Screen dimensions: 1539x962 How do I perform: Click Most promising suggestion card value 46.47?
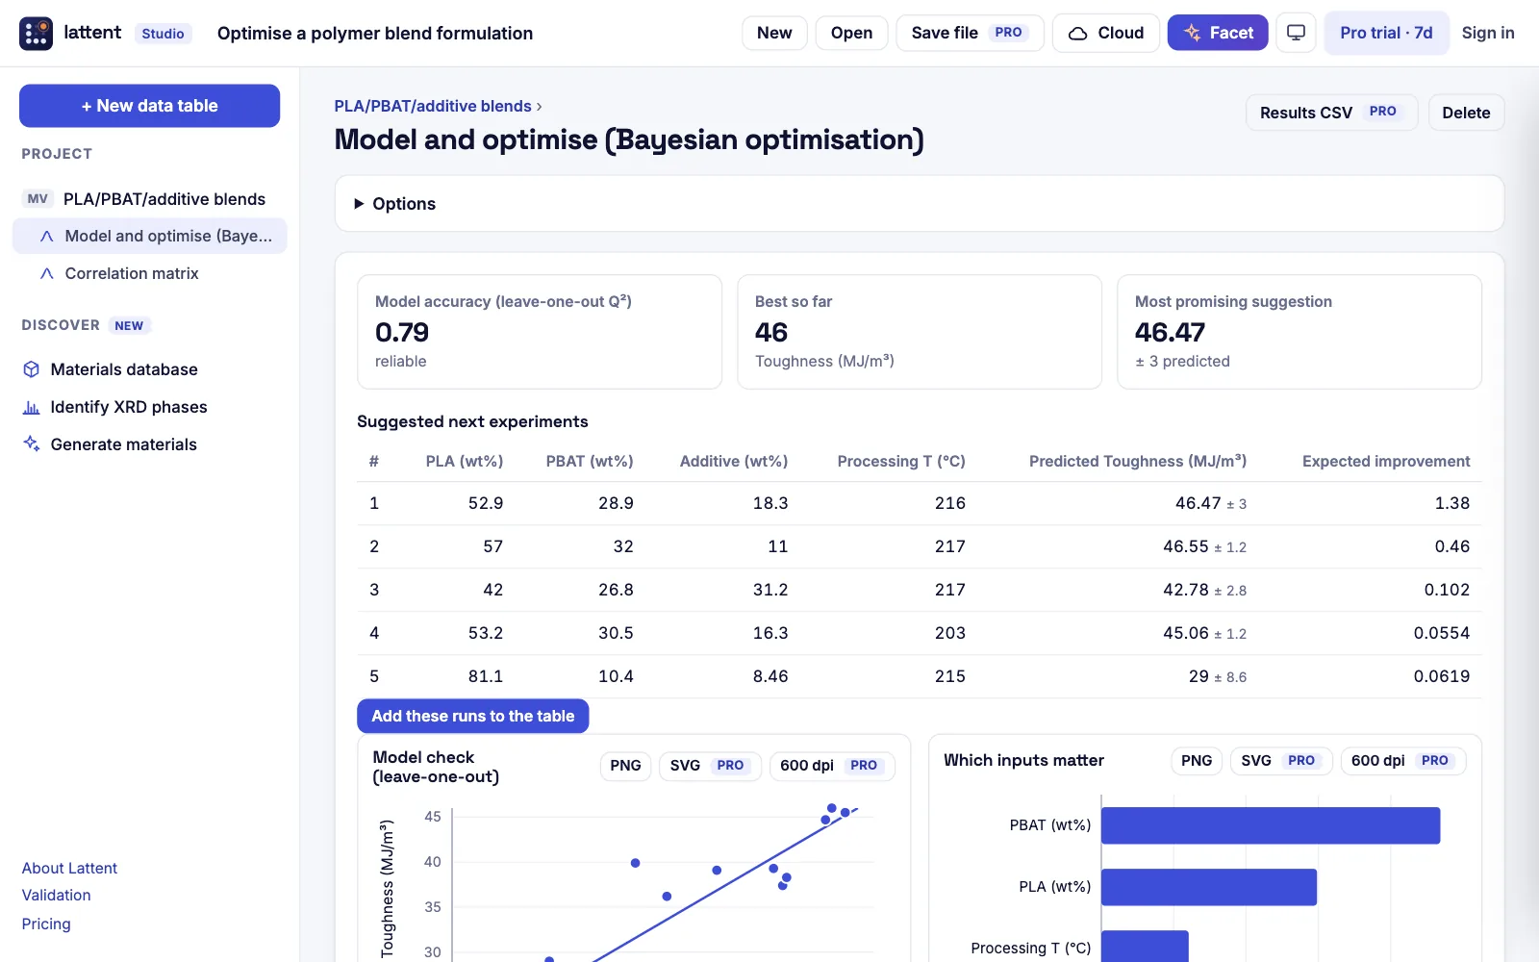point(1170,333)
